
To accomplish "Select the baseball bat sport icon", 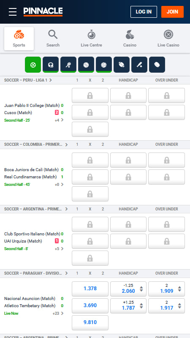I will point(139,65).
